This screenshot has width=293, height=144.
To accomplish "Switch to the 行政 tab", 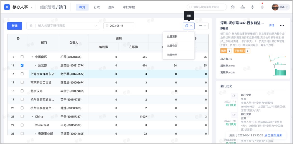I will (x=97, y=7).
